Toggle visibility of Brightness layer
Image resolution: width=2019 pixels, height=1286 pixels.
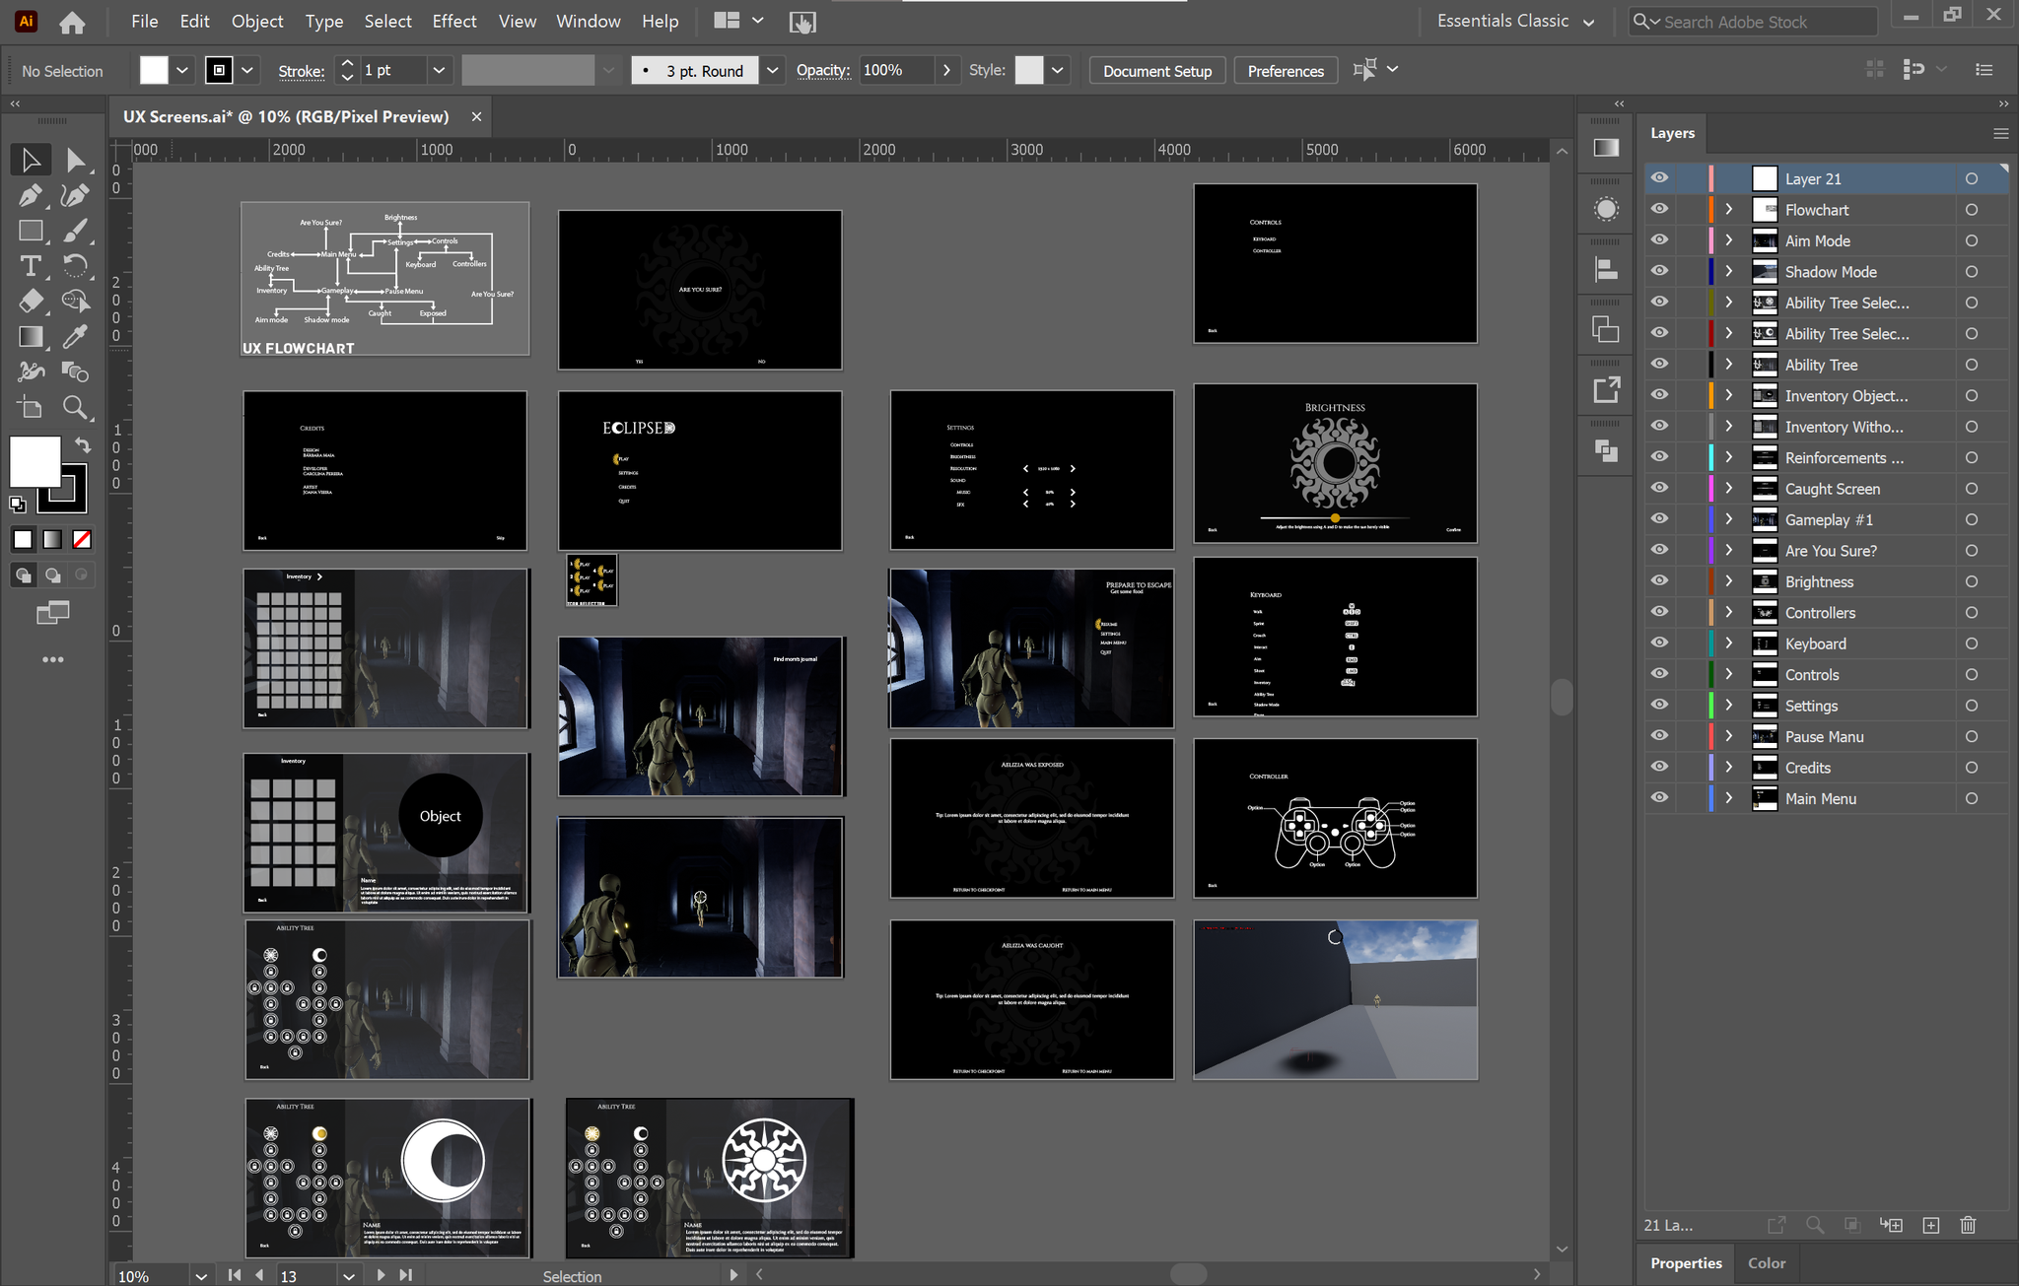click(1660, 581)
